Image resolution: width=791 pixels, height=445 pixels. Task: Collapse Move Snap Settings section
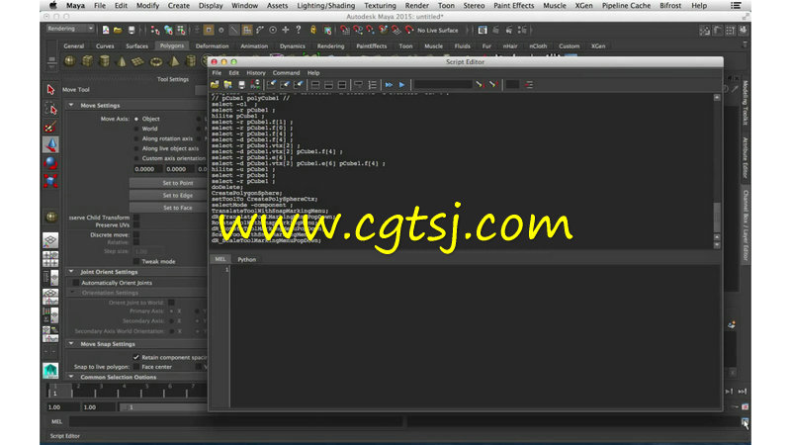[x=71, y=344]
